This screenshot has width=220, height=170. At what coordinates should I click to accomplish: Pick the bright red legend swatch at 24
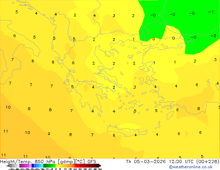[76, 165]
